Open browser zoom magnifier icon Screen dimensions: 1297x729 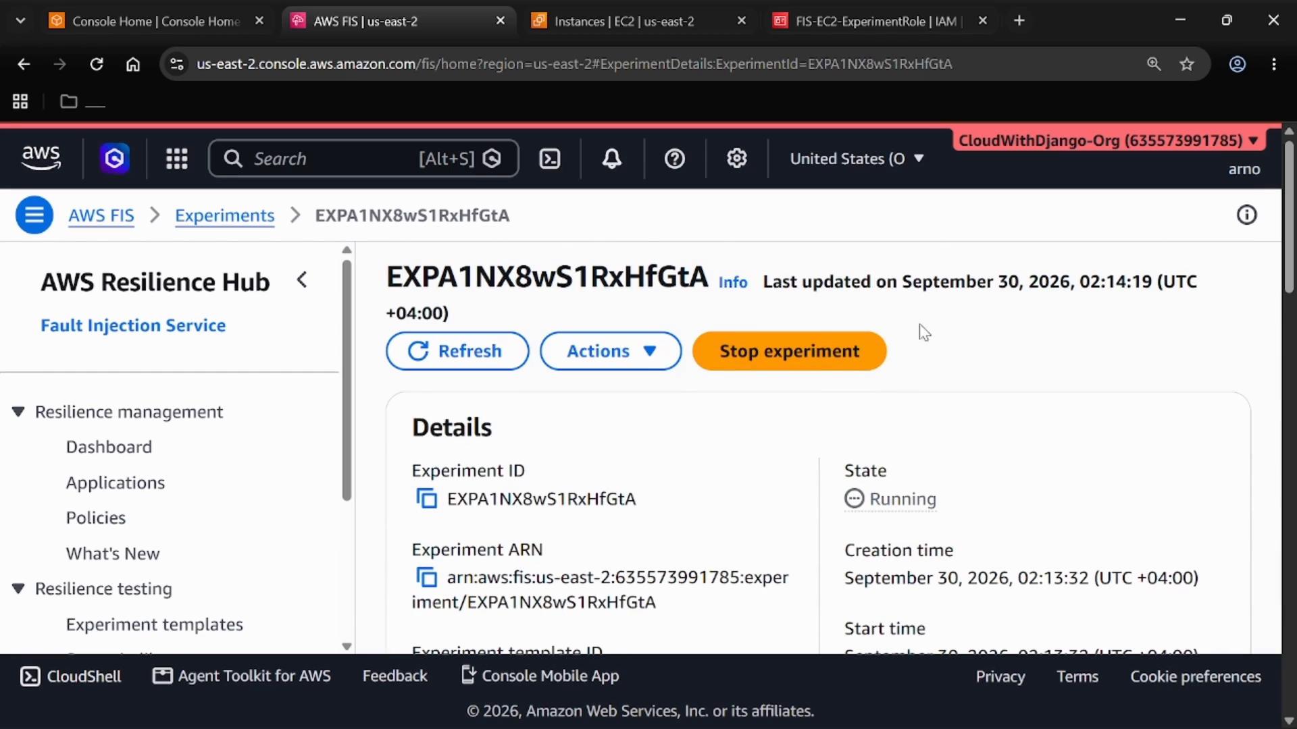pos(1154,64)
